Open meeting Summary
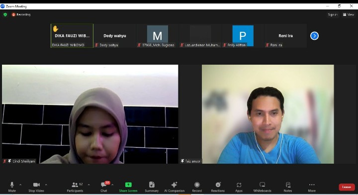Image resolution: width=358 pixels, height=195 pixels. (x=152, y=187)
